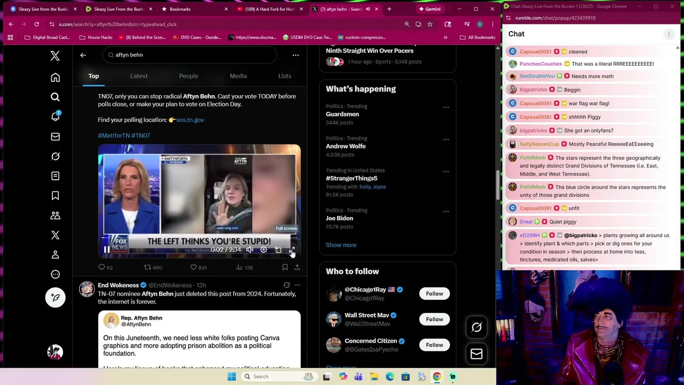Open the zoom magnifier icon in address bar

pos(407,24)
